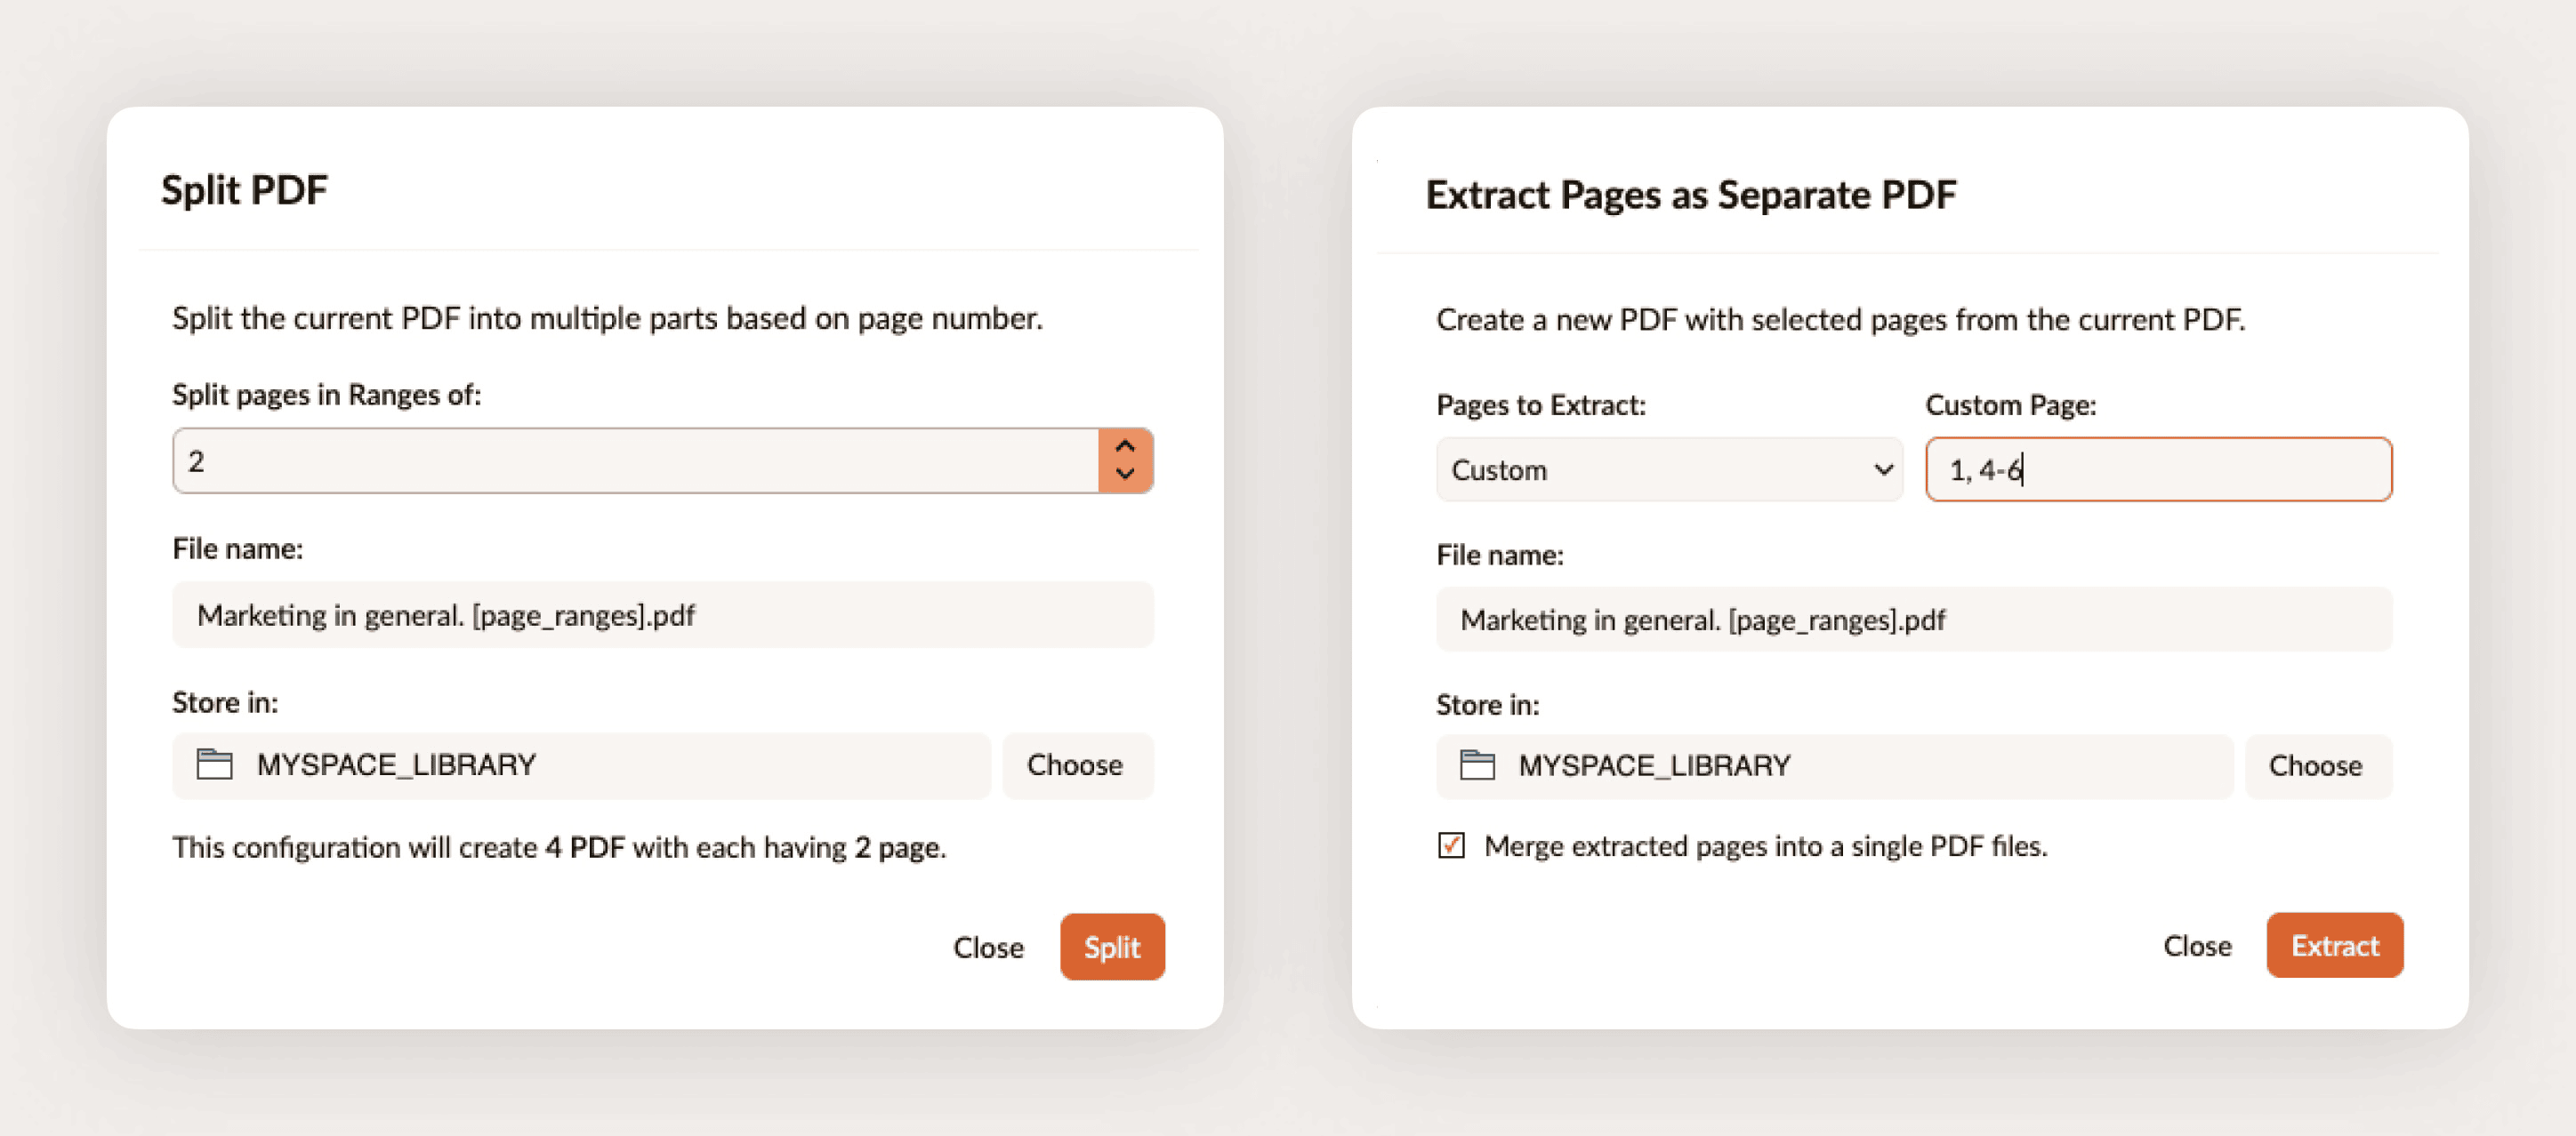This screenshot has height=1136, width=2576.
Task: Toggle Merge extracted pages into single PDF checkbox
Action: 1451,845
